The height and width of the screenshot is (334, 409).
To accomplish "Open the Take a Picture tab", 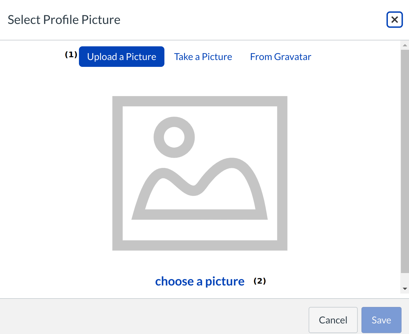I will [x=203, y=57].
